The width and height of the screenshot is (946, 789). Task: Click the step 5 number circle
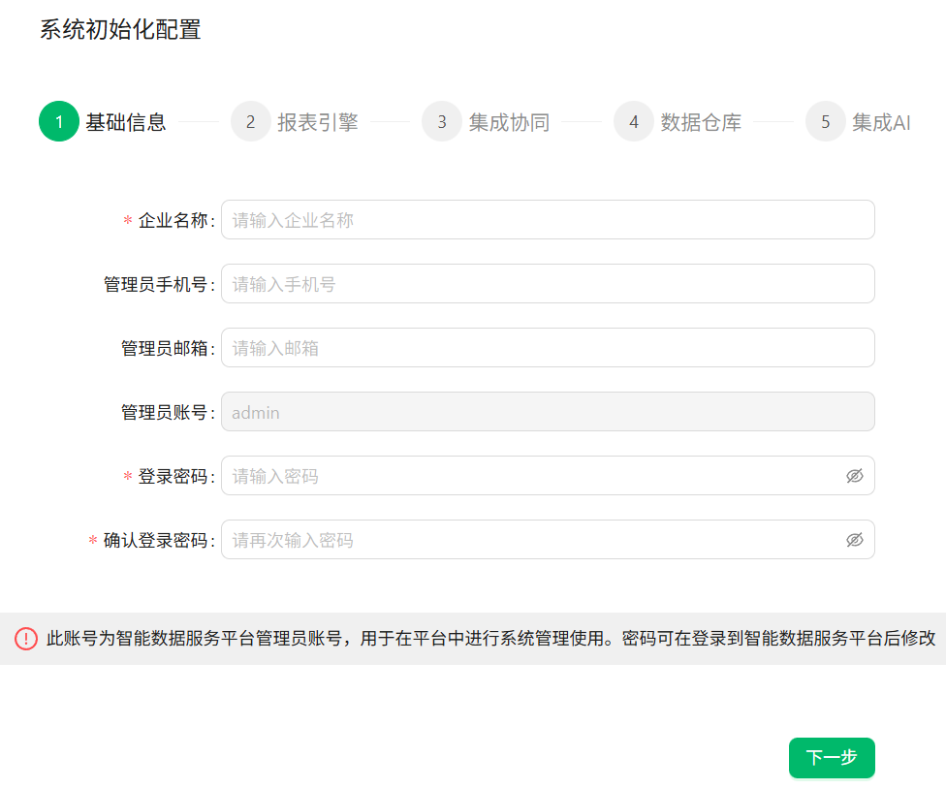click(x=826, y=122)
